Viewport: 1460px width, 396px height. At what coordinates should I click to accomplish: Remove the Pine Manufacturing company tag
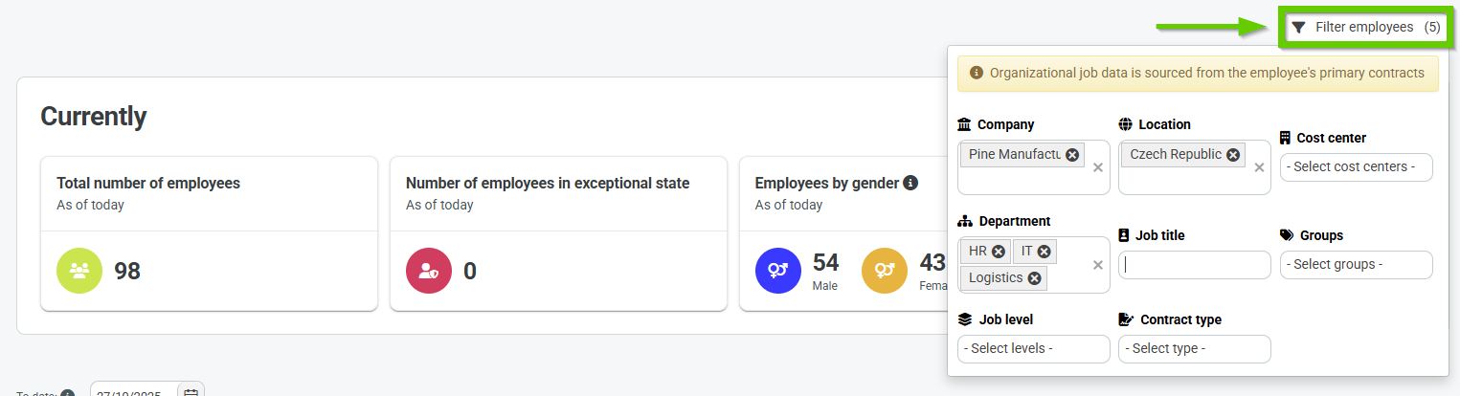pos(1072,155)
